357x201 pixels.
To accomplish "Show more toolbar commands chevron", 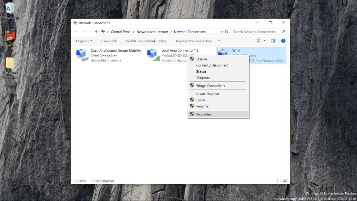I will 219,41.
